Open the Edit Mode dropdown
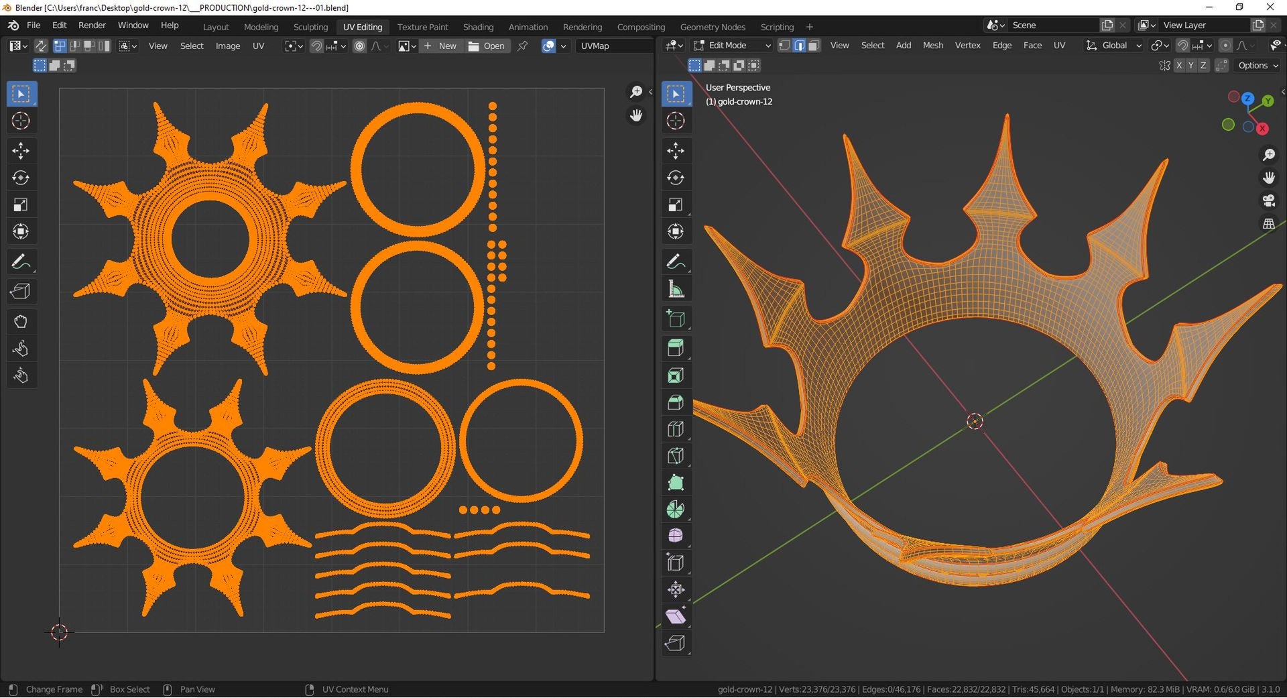 point(732,45)
